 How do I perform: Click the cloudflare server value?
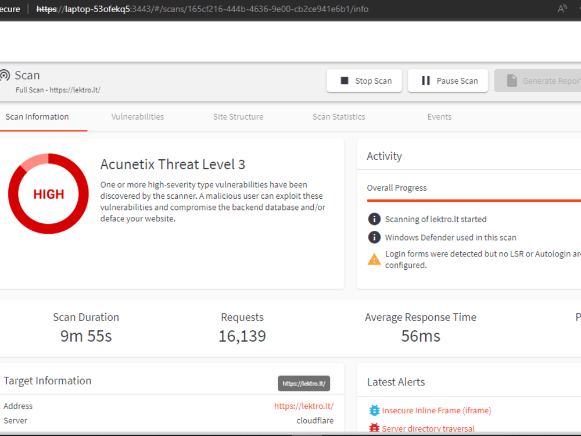[315, 420]
